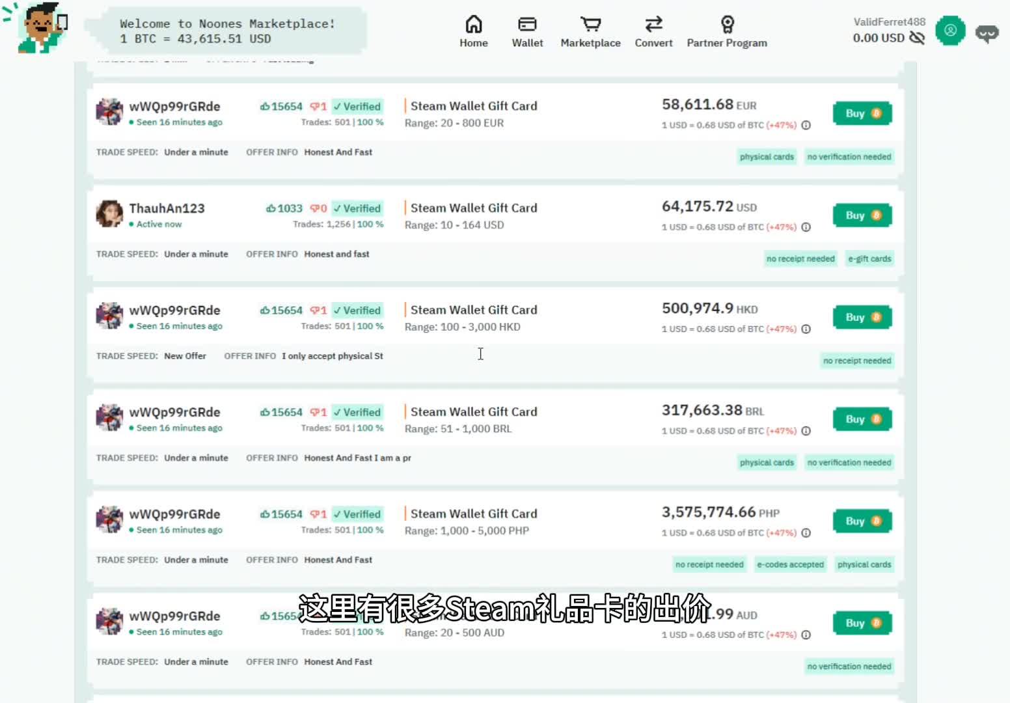Click thumbs-down 0 for ThauhAn123
1010x703 pixels.
pos(318,208)
